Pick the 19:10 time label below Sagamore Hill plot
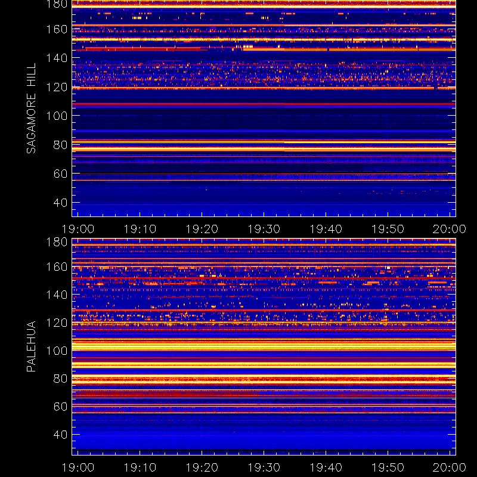Viewport: 477px width, 477px height. (x=140, y=229)
